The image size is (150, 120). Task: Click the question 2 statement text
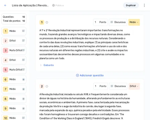(x=85, y=106)
